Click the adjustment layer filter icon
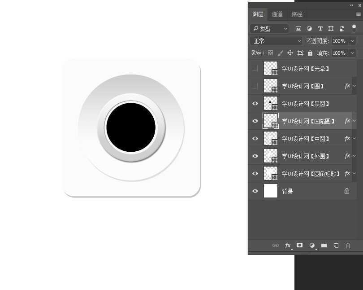Image resolution: width=363 pixels, height=290 pixels. click(x=309, y=29)
